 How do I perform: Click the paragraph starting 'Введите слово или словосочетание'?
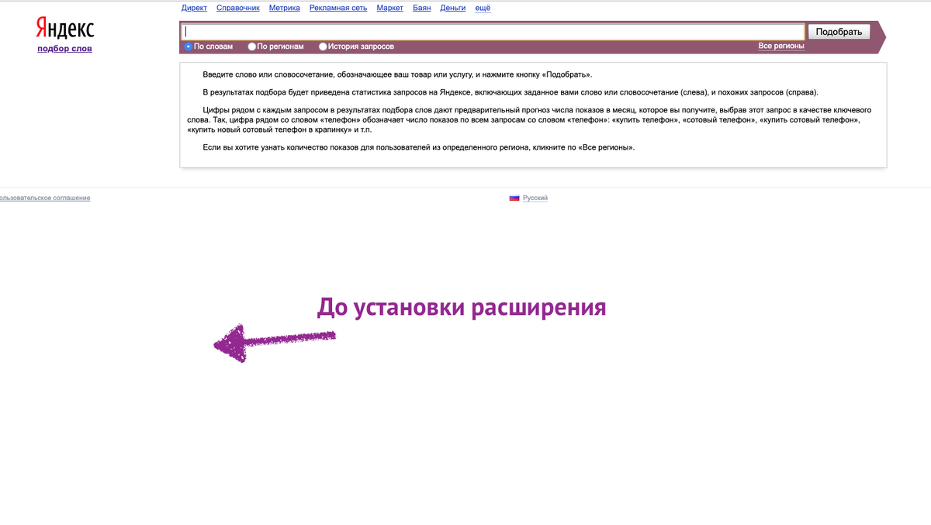(397, 74)
